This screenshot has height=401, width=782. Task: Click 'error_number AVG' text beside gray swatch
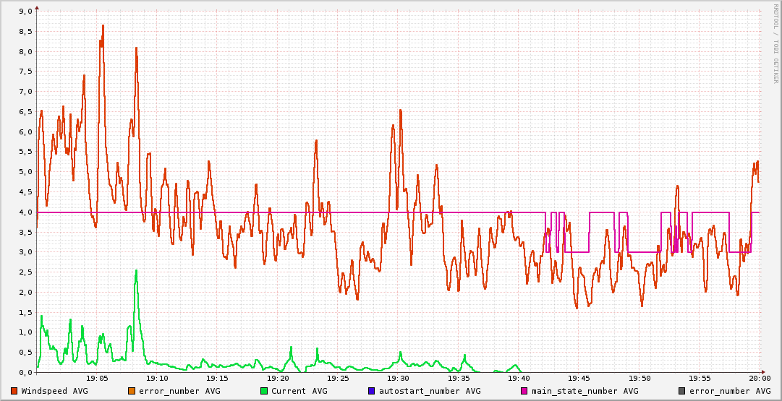click(730, 391)
